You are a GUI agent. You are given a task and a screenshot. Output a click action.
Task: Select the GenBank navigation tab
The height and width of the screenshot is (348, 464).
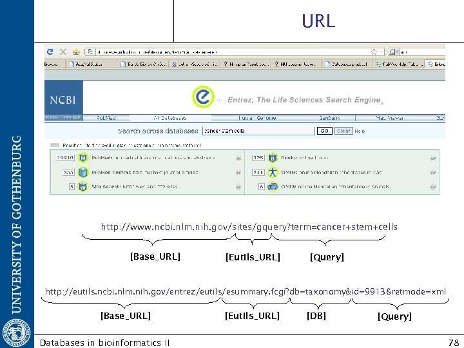tap(329, 118)
